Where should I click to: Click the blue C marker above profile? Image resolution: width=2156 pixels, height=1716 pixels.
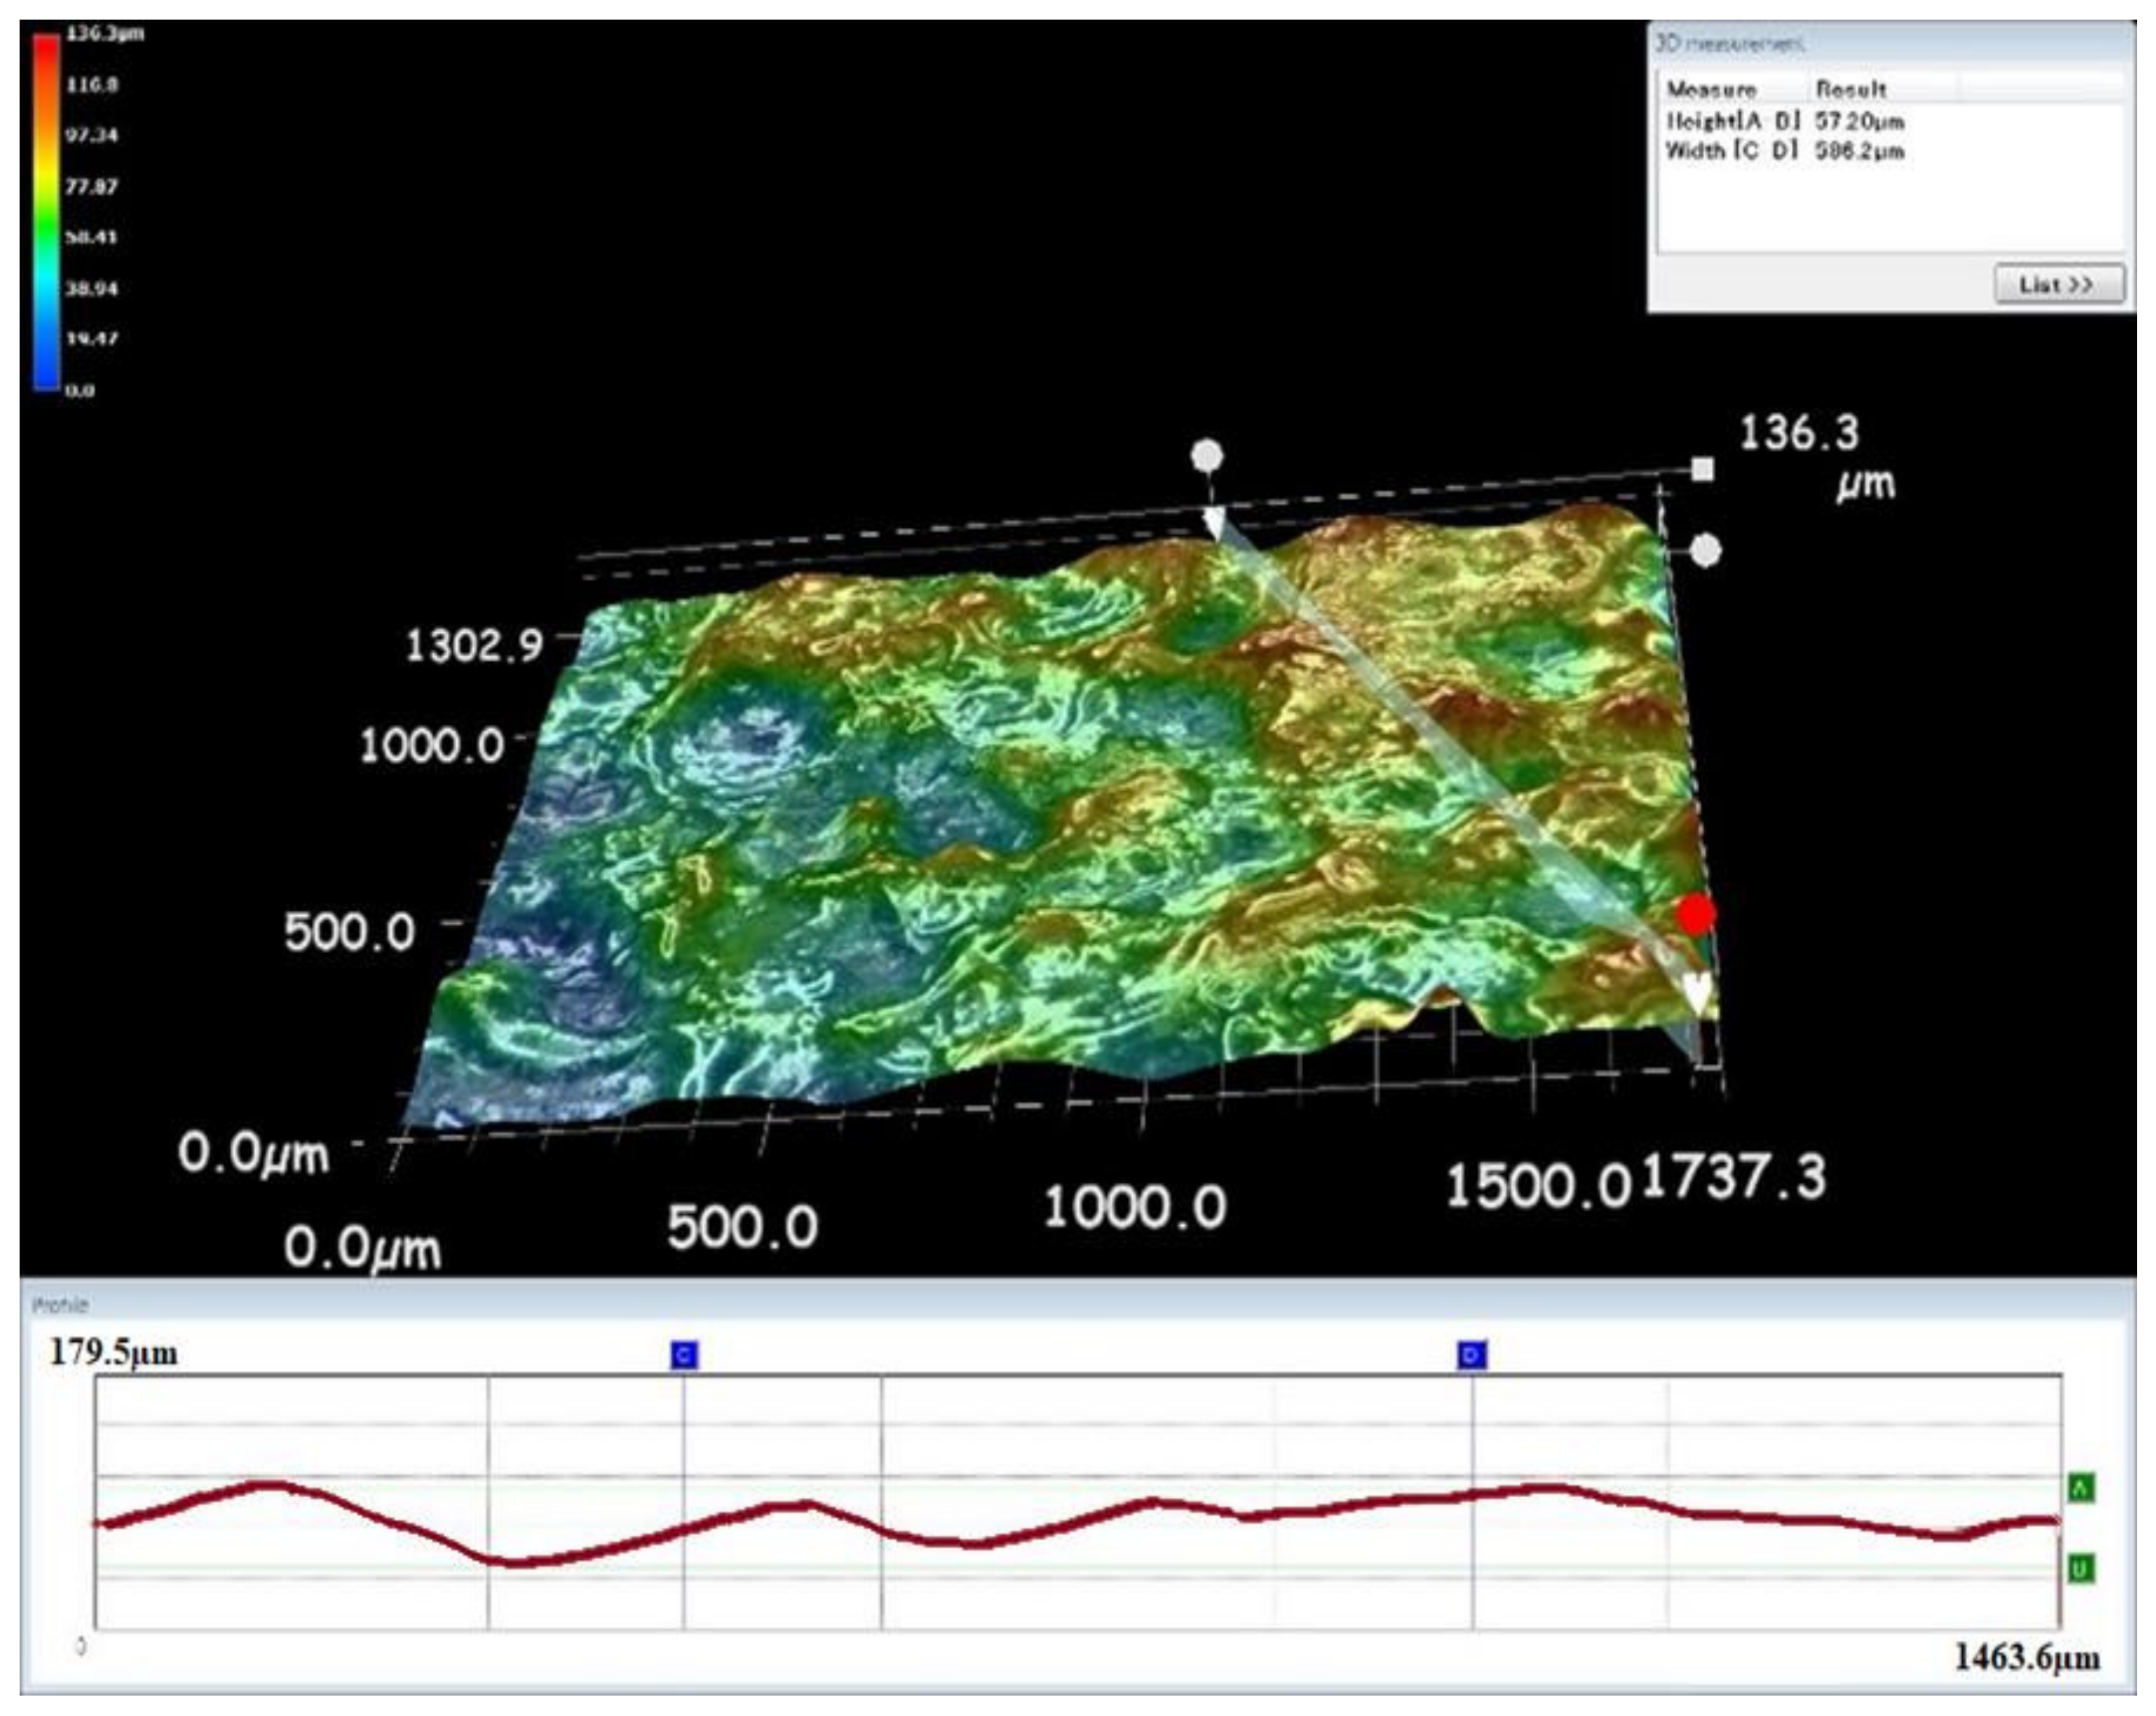tap(684, 1355)
